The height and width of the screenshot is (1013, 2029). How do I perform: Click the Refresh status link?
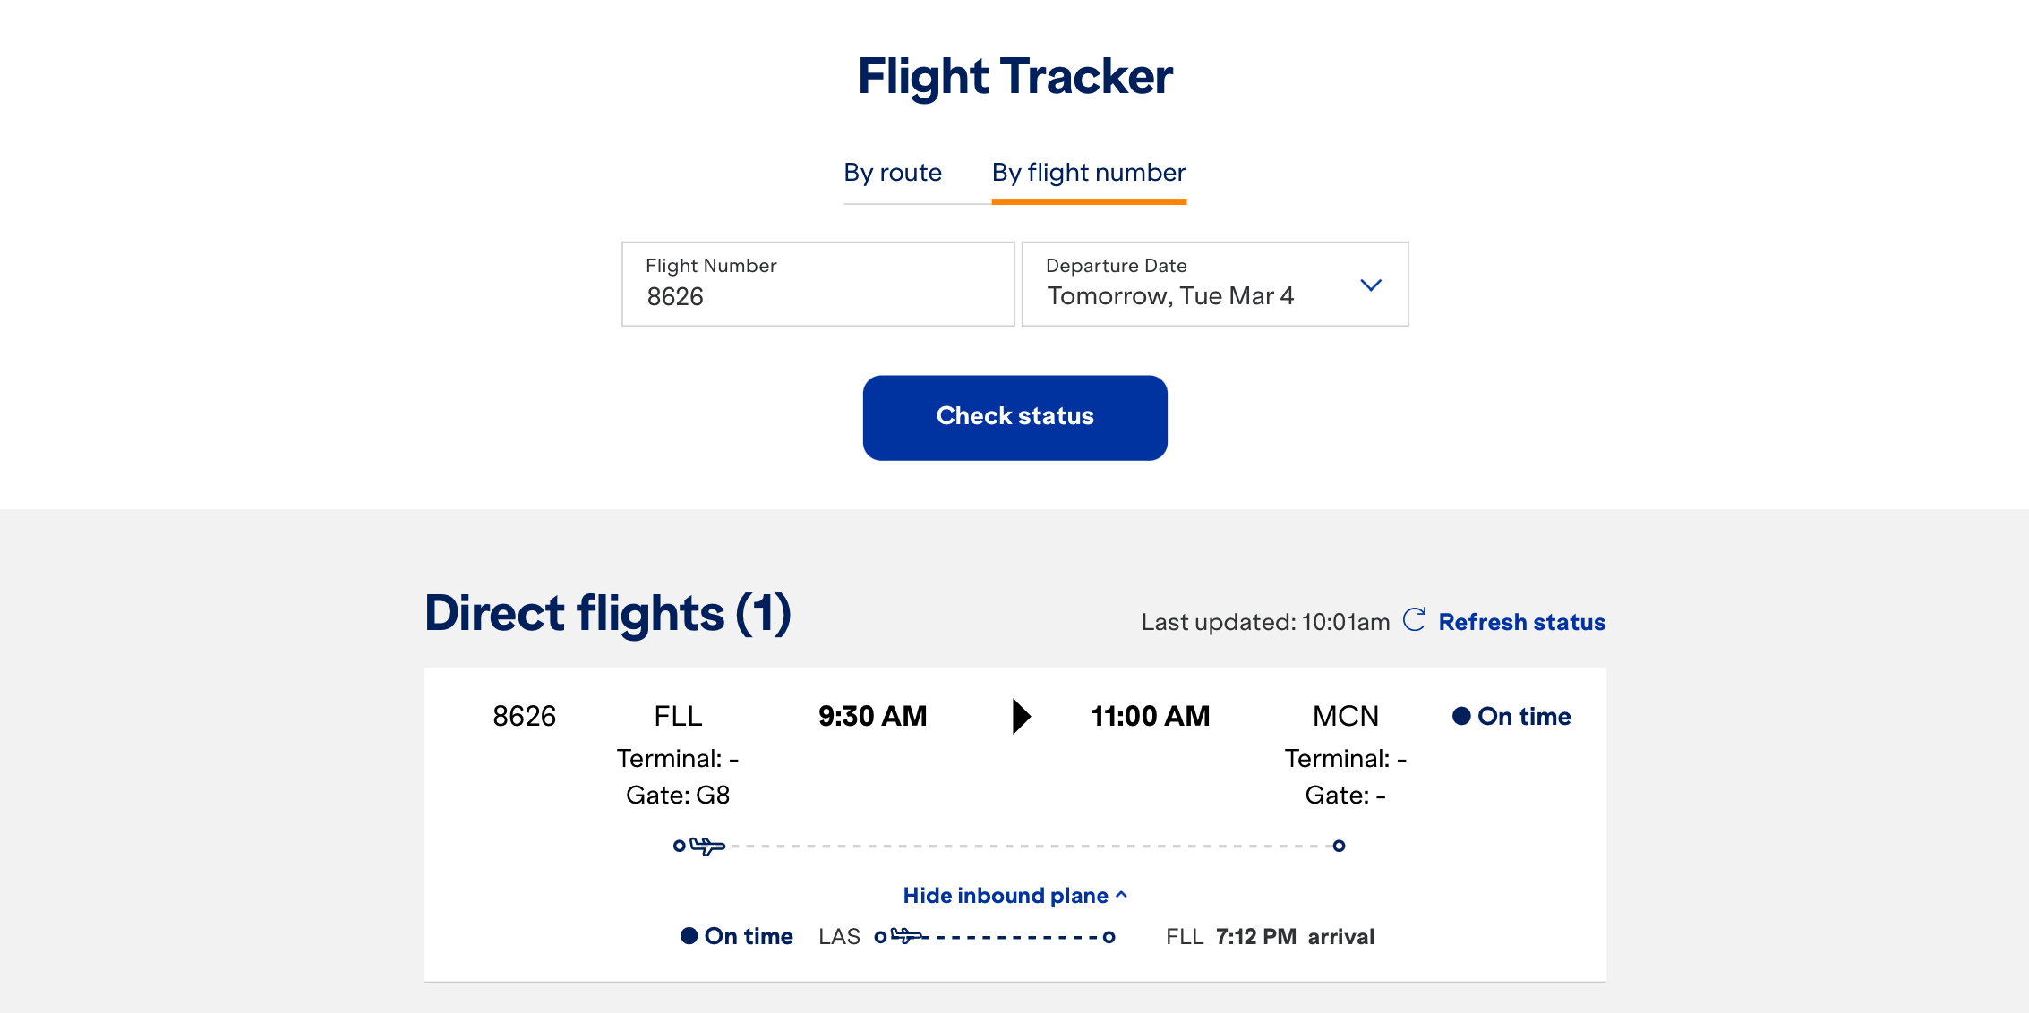coord(1521,622)
